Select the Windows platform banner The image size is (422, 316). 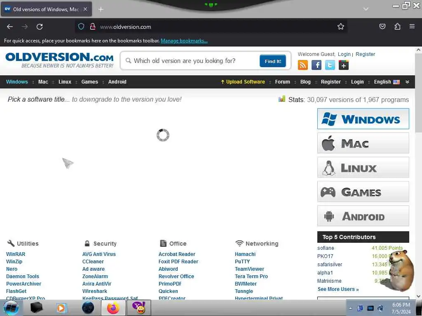pos(363,119)
